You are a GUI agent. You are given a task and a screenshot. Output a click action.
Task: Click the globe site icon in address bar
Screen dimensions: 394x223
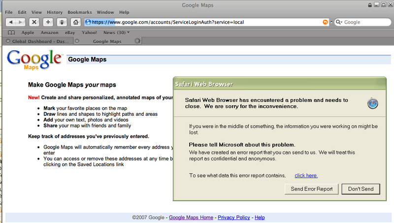[88, 22]
